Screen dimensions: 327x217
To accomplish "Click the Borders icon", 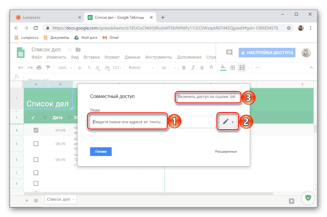I will (x=233, y=68).
